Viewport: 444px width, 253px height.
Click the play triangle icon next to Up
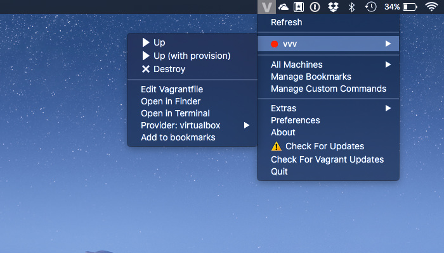145,42
